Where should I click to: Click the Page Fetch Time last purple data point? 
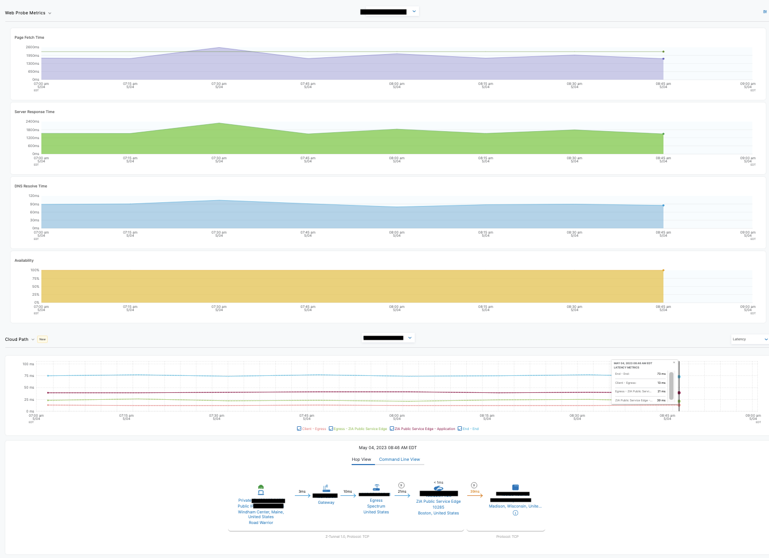(x=663, y=59)
